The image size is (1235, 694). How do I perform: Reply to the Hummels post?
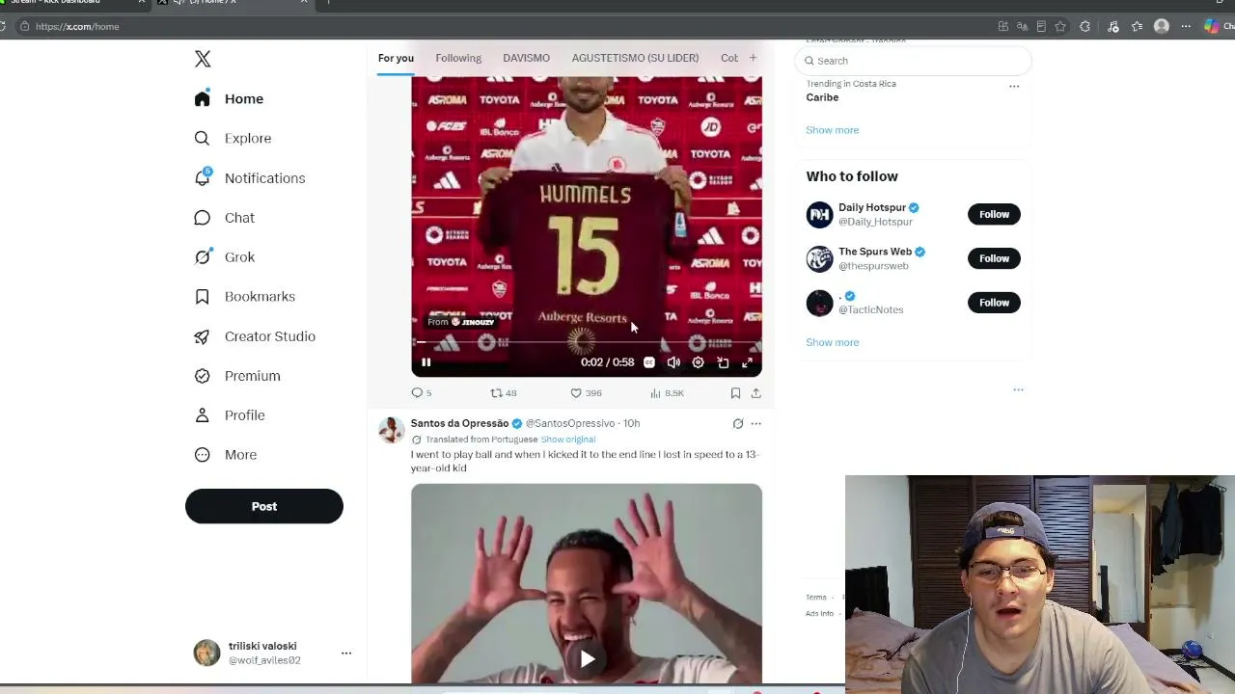click(x=422, y=392)
